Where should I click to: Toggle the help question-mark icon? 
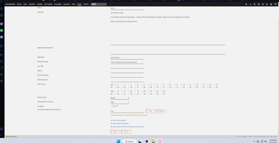[271, 4]
